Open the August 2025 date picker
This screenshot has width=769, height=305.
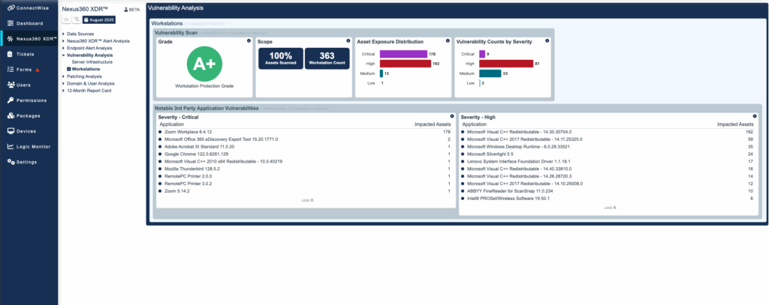99,19
